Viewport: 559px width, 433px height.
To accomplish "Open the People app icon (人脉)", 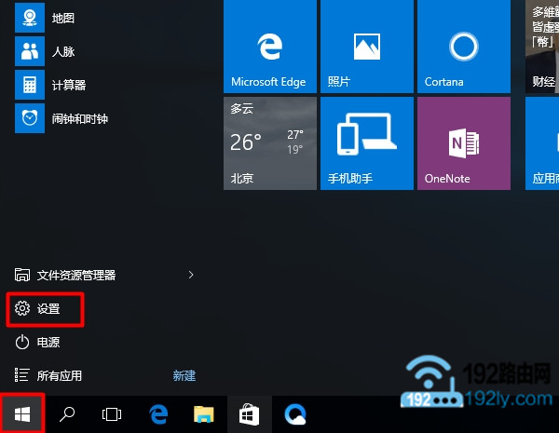I will 30,51.
